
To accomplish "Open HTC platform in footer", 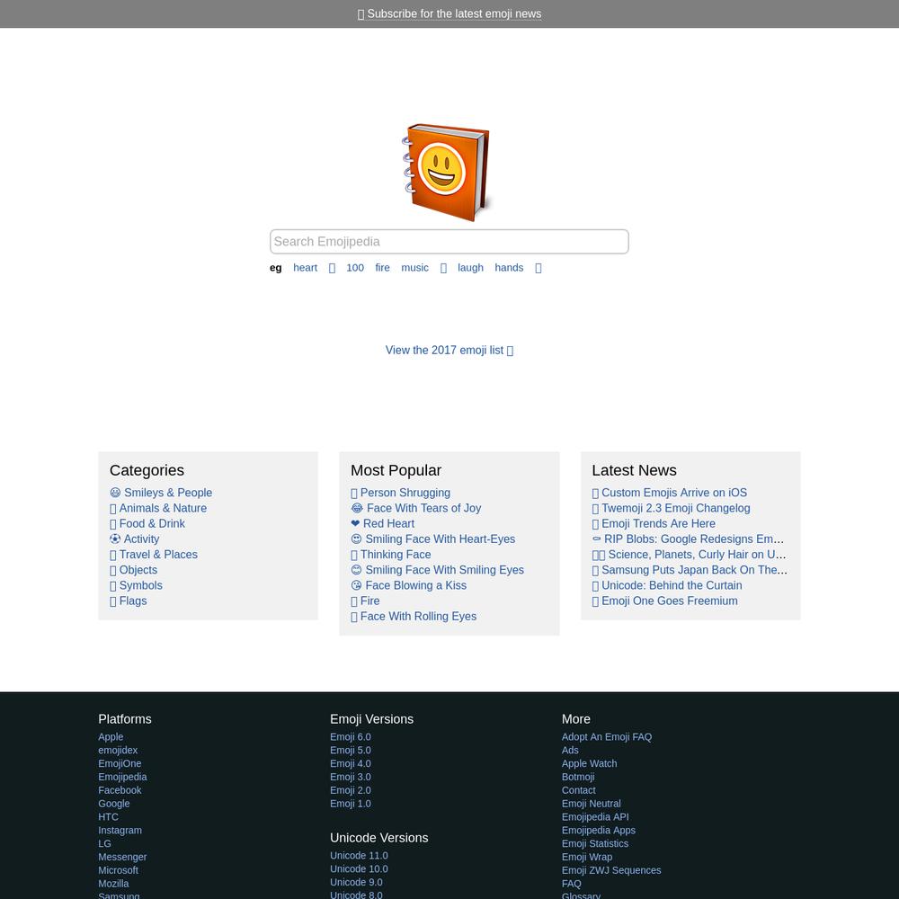I will [x=109, y=816].
